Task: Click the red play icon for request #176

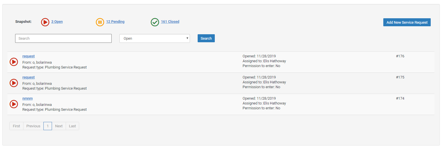Action: 14,62
